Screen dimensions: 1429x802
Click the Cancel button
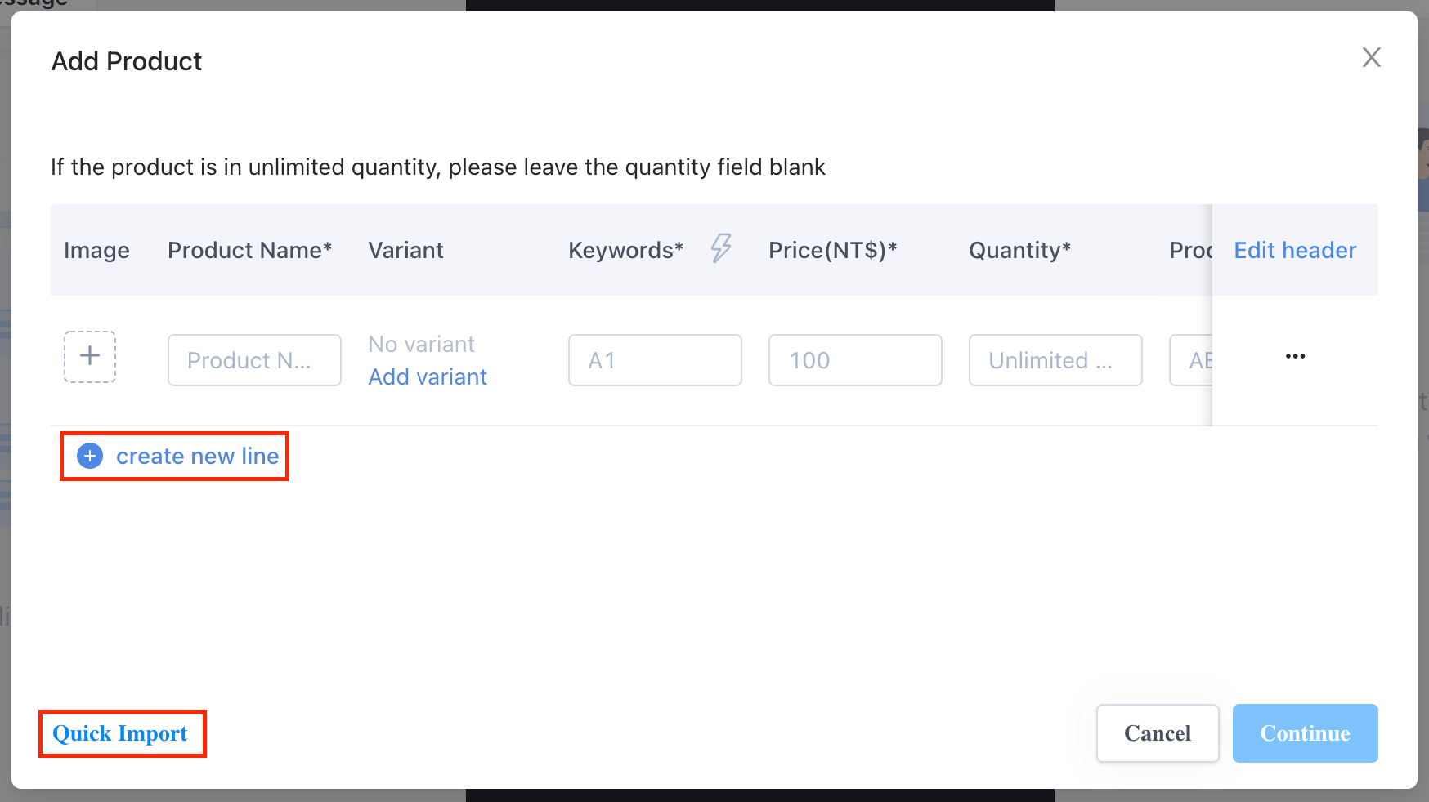[x=1158, y=733]
